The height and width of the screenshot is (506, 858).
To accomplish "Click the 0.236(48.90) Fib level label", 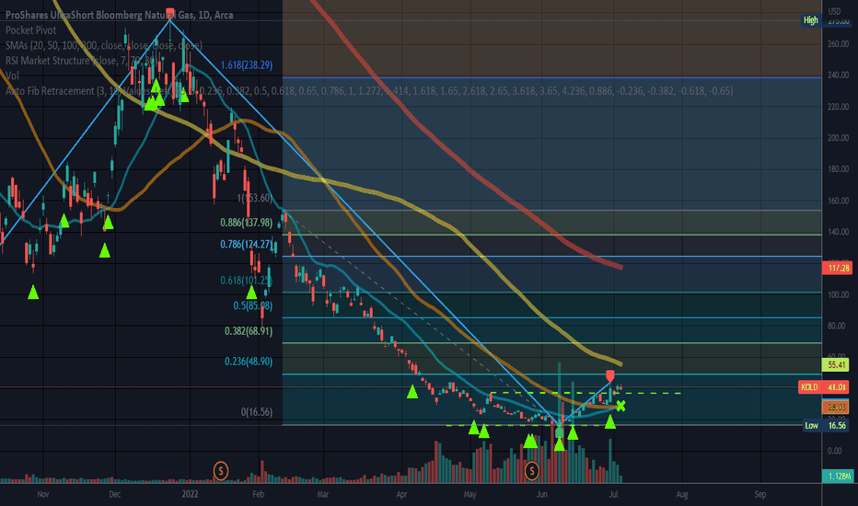I will point(249,362).
